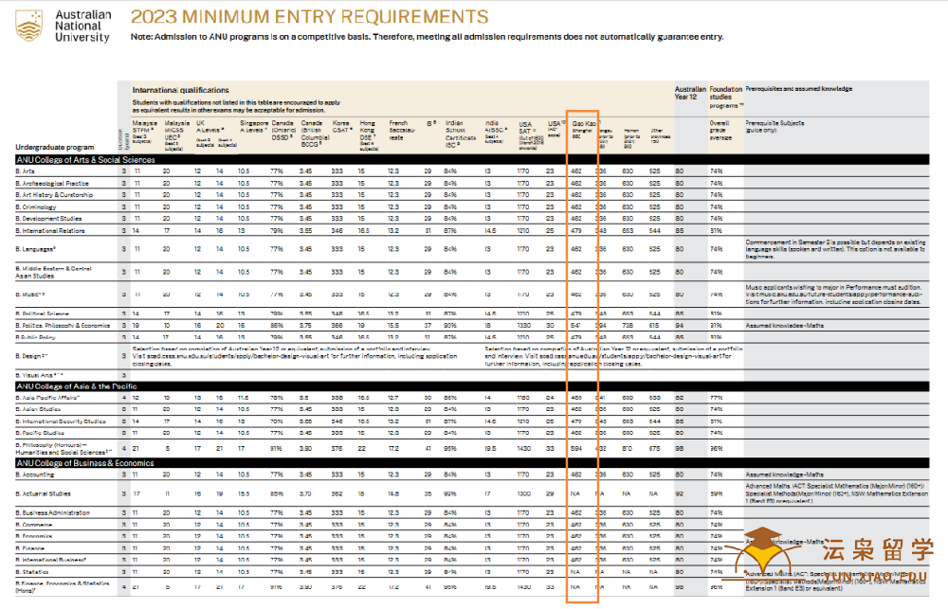Click Gao Kao value 541 in Politics, Philosophy & Economics row
Screen dimensions: 948x609
pos(575,325)
